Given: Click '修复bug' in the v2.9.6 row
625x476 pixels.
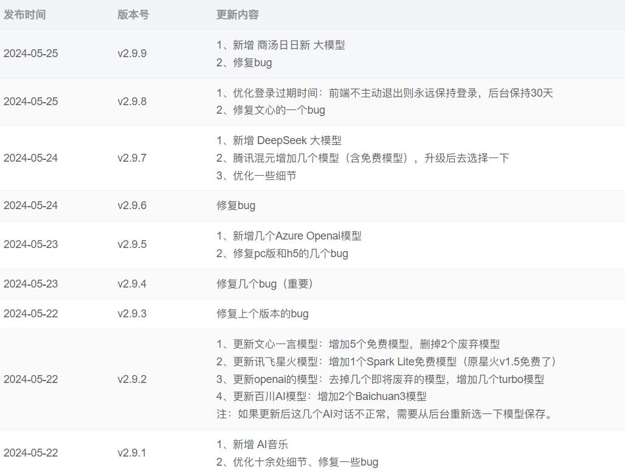Looking at the screenshot, I should (236, 205).
